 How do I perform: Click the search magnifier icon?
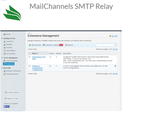pyautogui.click(x=115, y=45)
